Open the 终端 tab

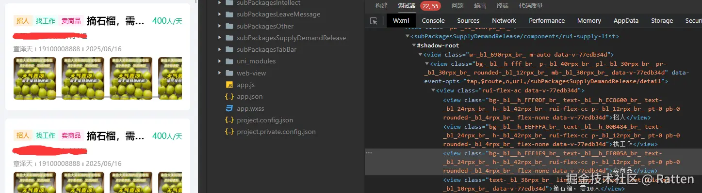(503, 6)
